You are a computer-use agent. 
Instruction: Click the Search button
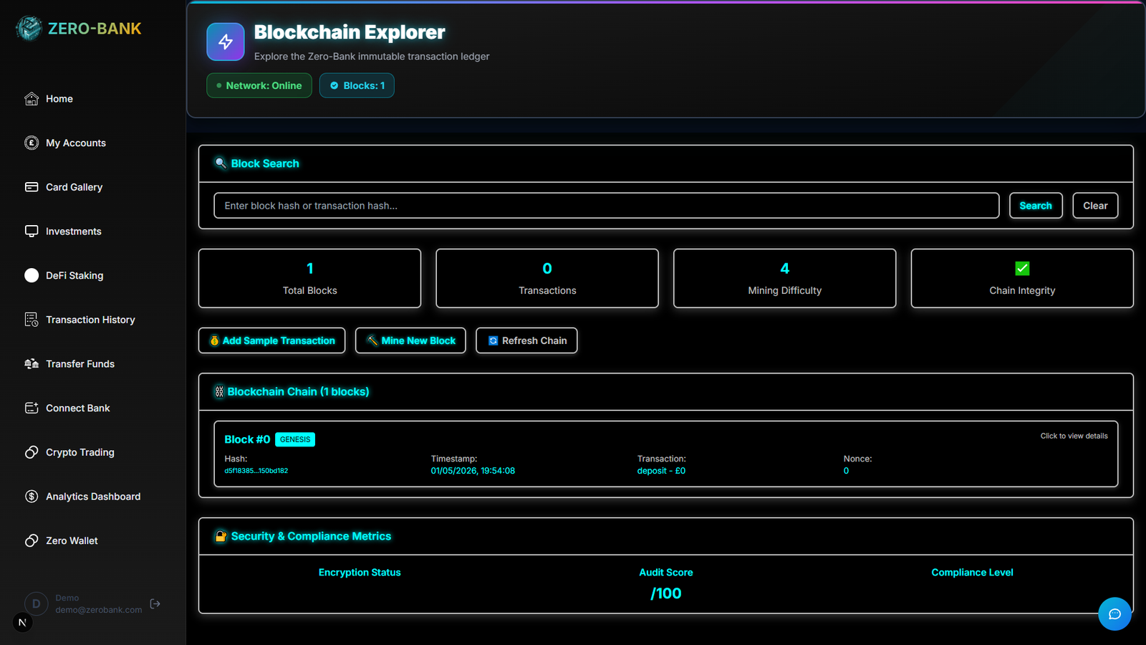coord(1036,206)
